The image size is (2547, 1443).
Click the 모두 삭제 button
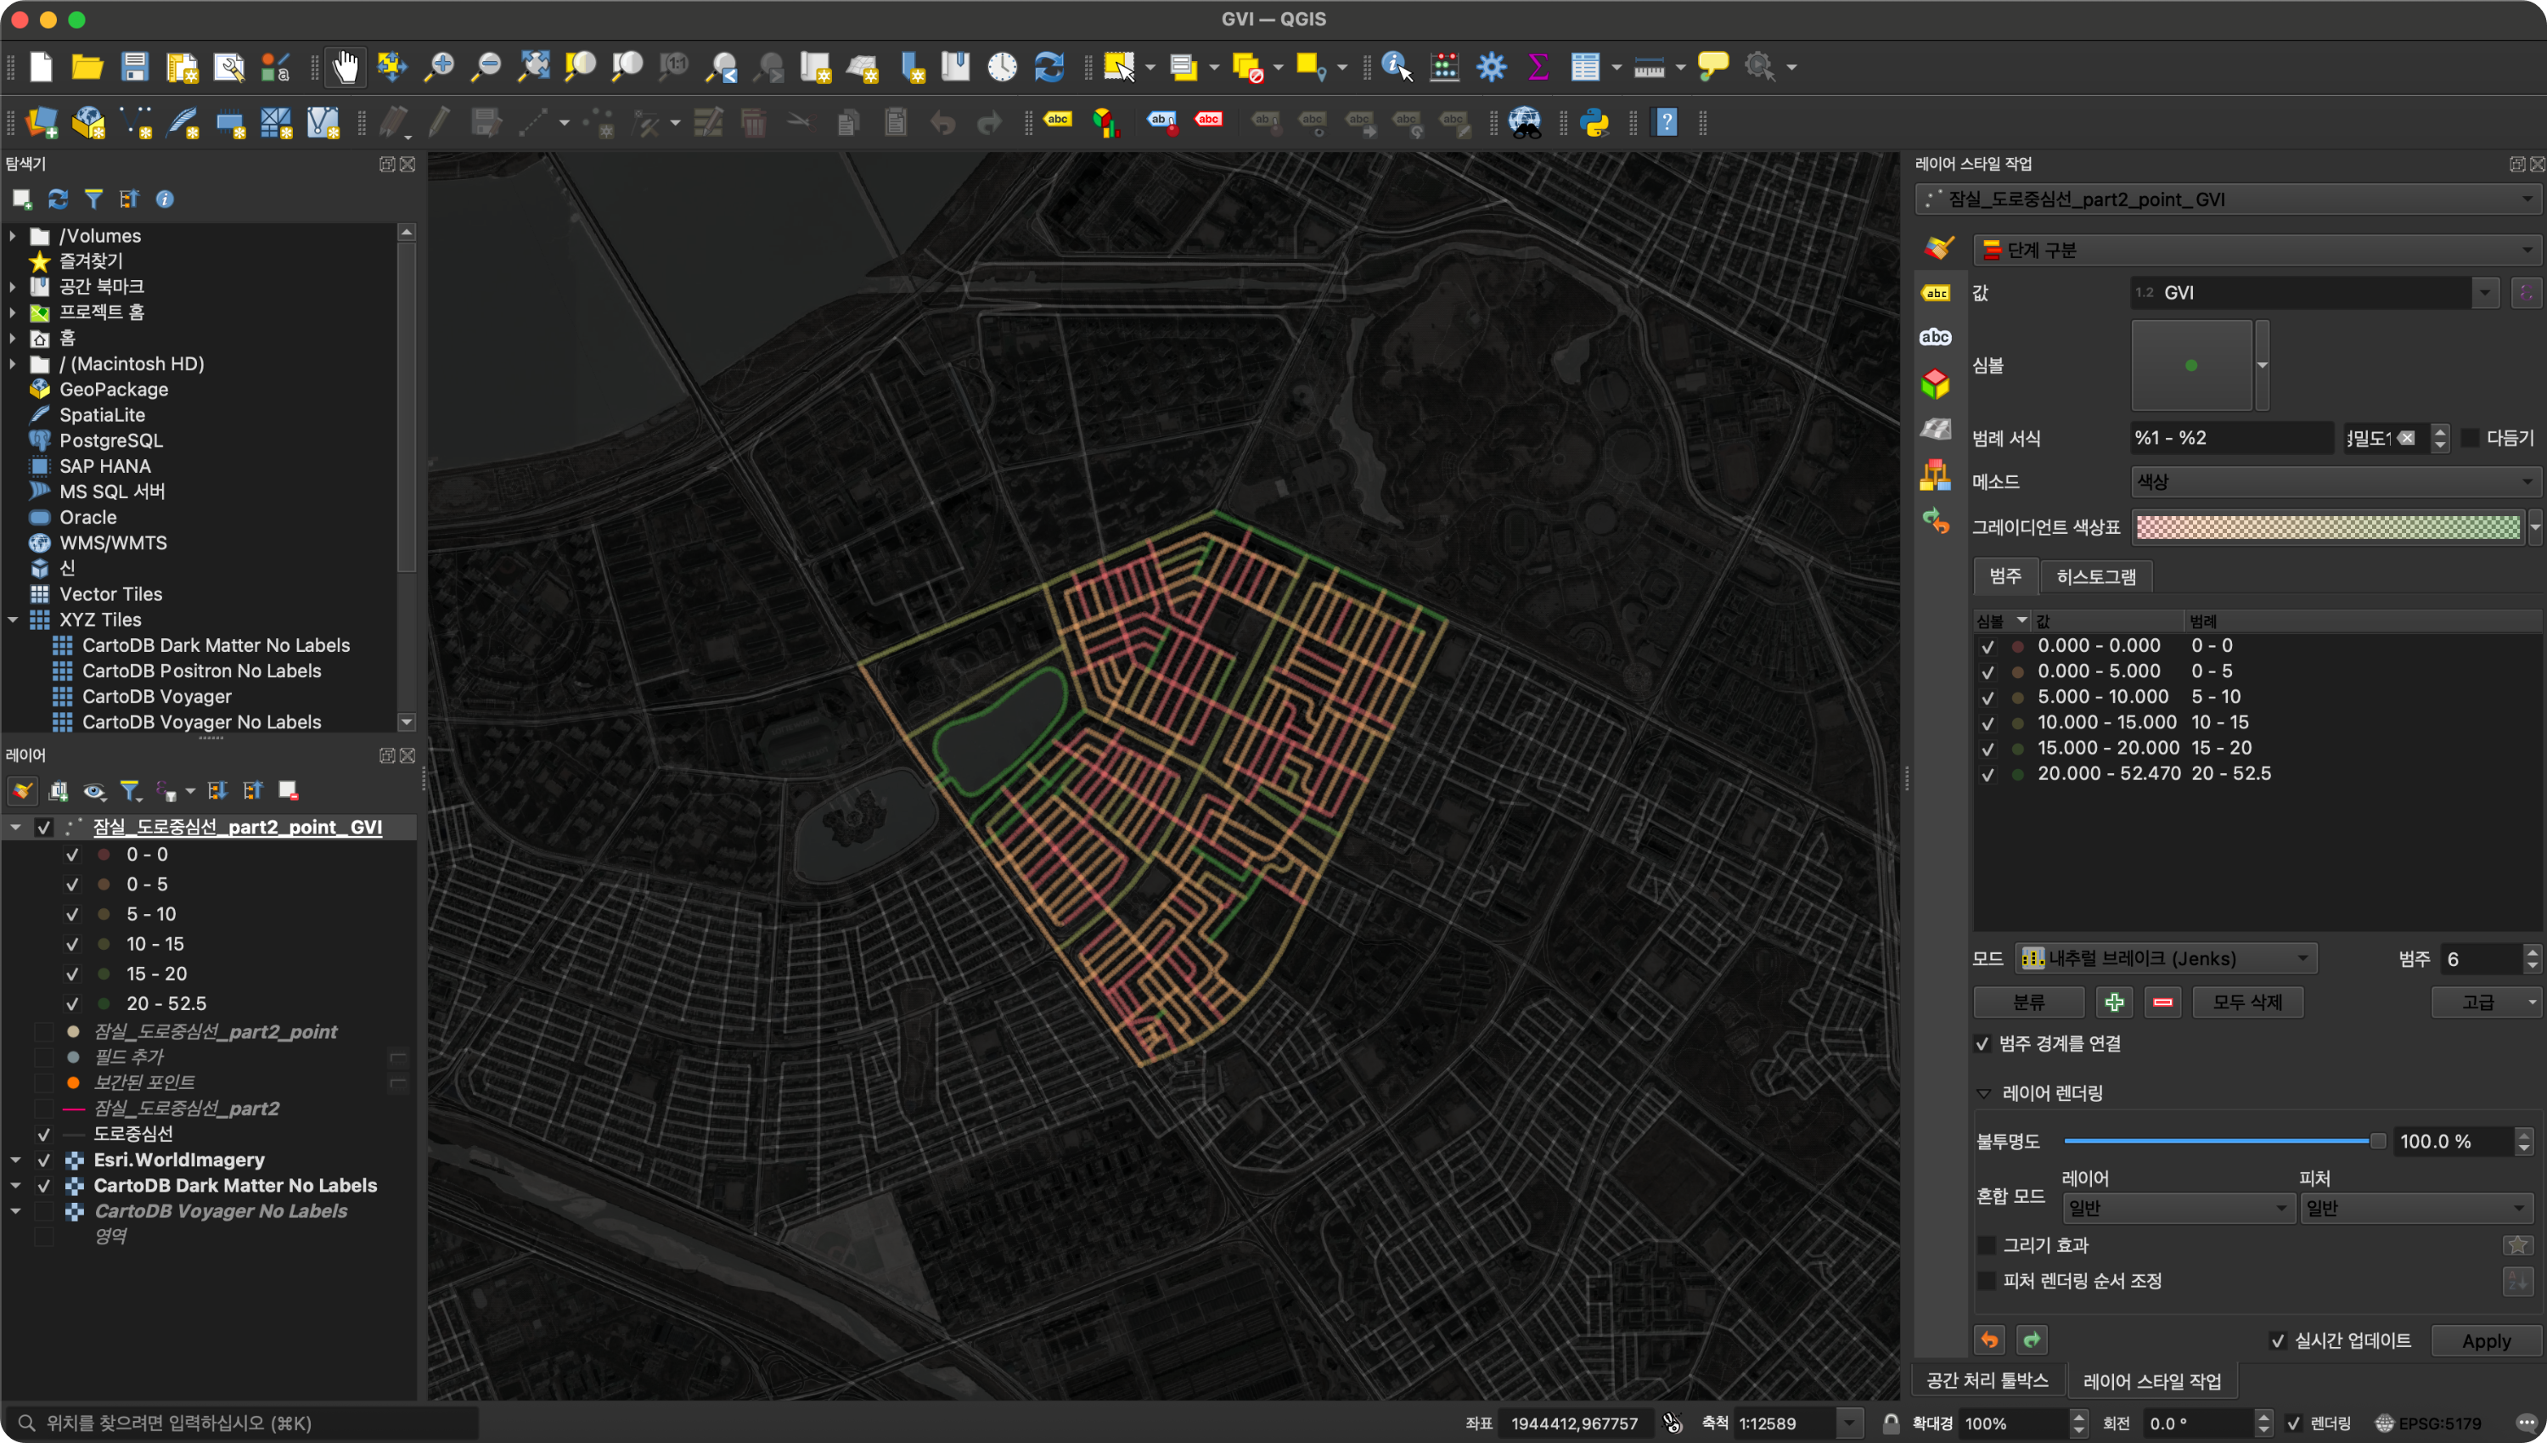click(2246, 1003)
